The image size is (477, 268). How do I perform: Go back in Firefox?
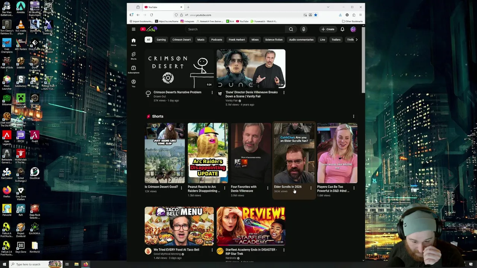138,15
